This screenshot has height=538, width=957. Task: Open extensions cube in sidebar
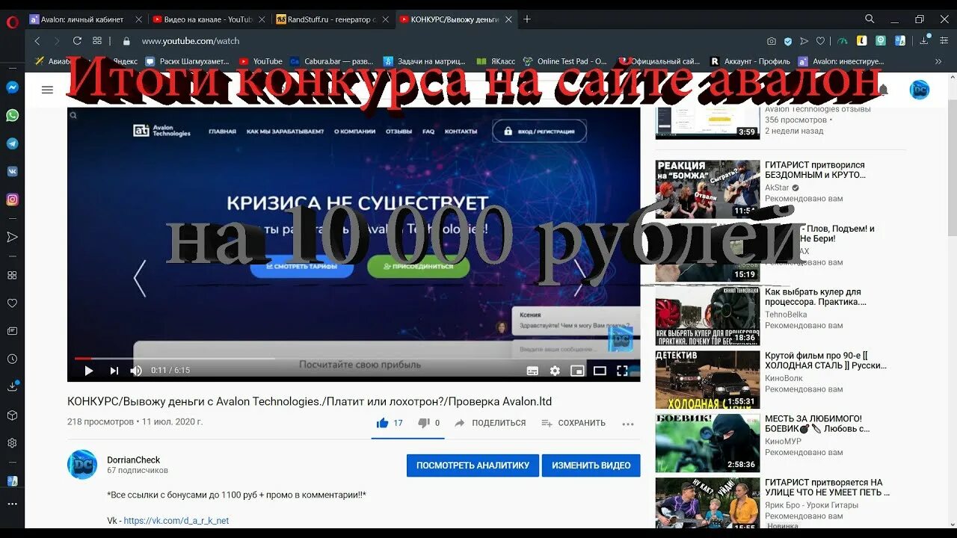[12, 415]
